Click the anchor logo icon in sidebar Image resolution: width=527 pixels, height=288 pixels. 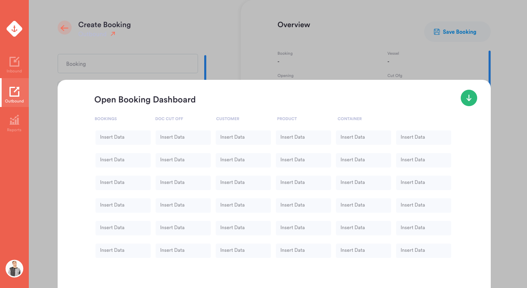(x=14, y=29)
